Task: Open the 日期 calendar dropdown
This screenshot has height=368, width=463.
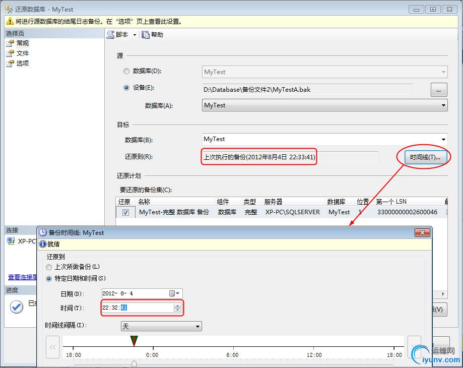Action: click(x=174, y=293)
